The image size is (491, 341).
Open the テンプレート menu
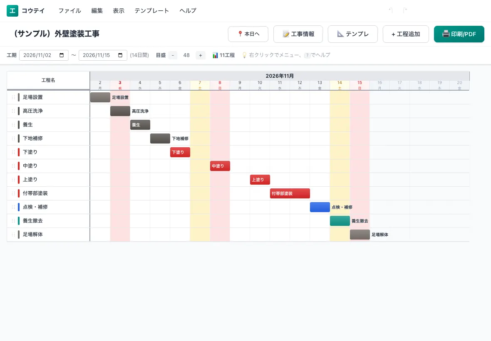[152, 11]
